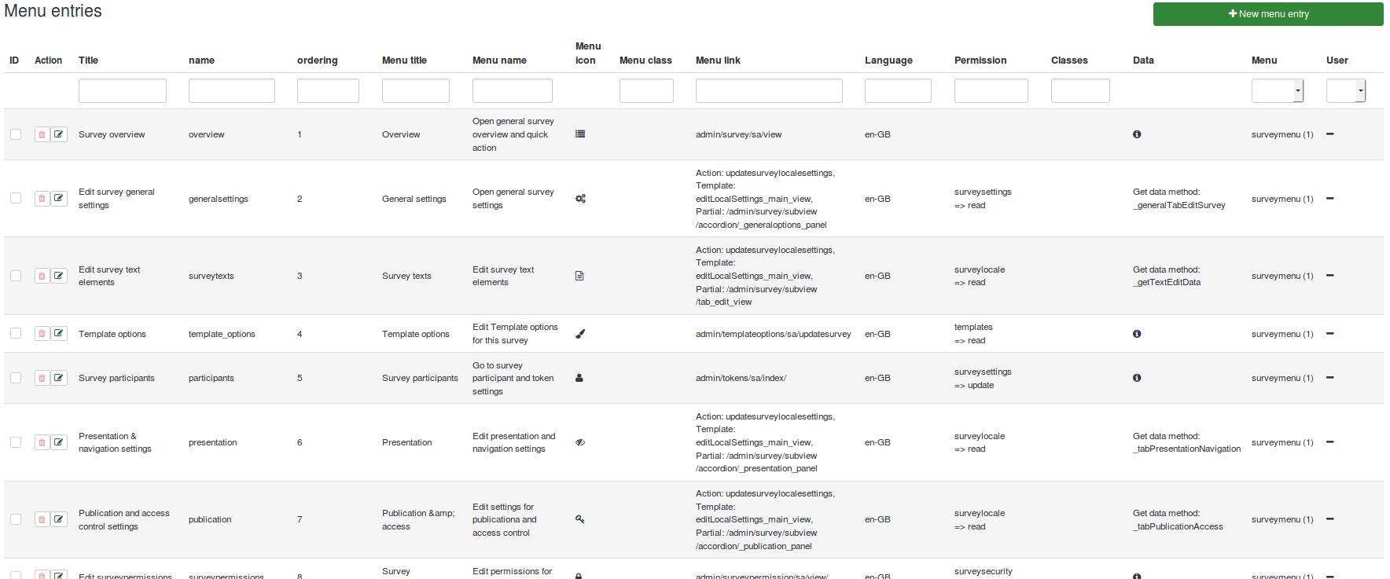The image size is (1390, 579).
Task: Edit the Edit survey general settings entry
Action: [x=59, y=199]
